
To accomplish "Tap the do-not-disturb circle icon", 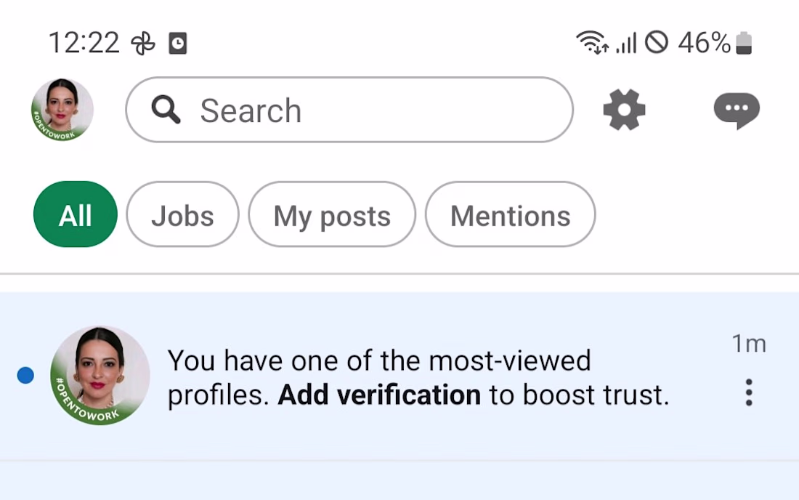I will [656, 43].
